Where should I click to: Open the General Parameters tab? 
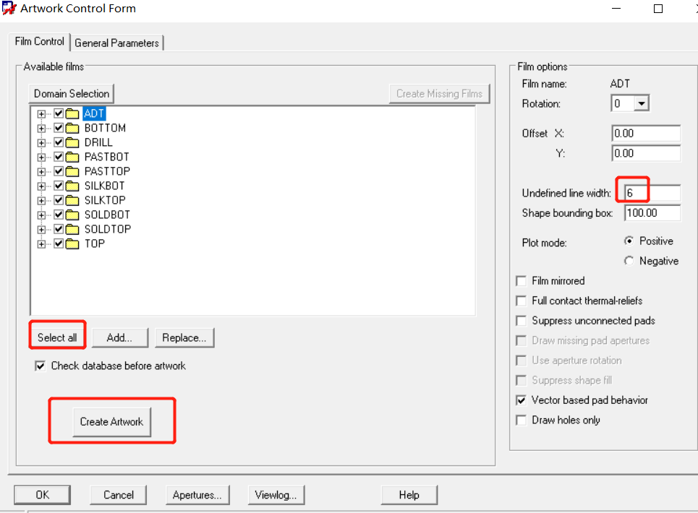coord(116,43)
